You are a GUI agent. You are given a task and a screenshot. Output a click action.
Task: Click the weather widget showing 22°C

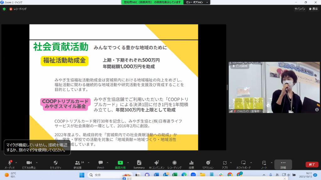click(11, 175)
